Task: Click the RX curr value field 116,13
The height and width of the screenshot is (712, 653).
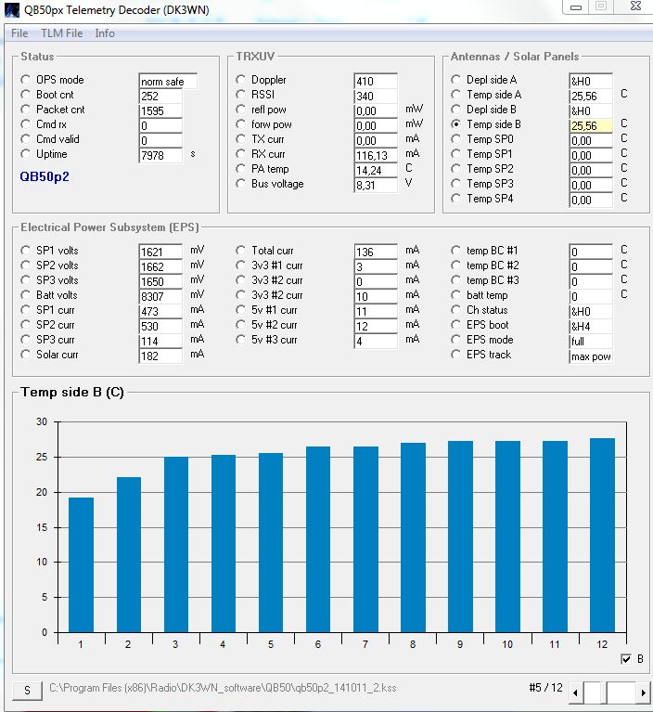Action: point(376,155)
